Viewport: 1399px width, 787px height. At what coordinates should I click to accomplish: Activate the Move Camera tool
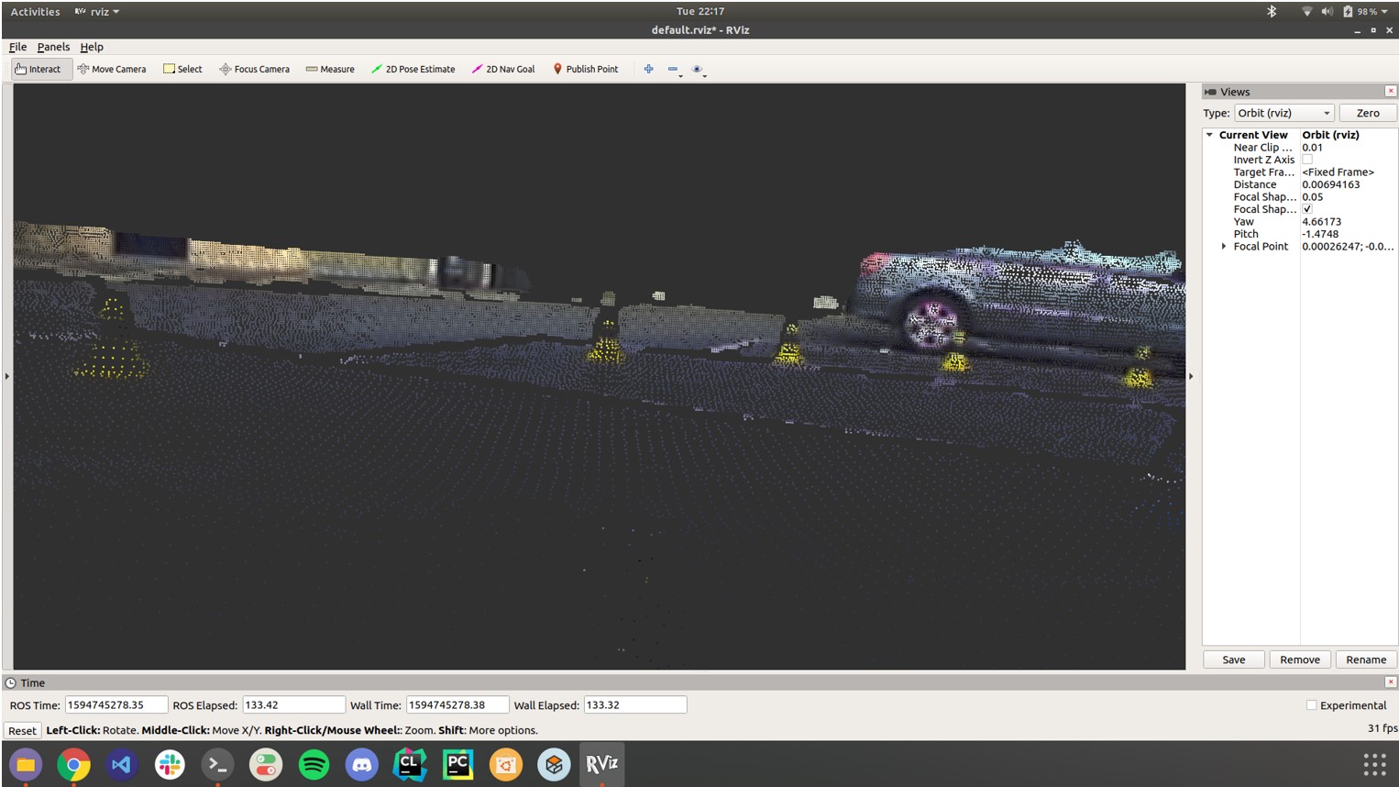coord(112,69)
